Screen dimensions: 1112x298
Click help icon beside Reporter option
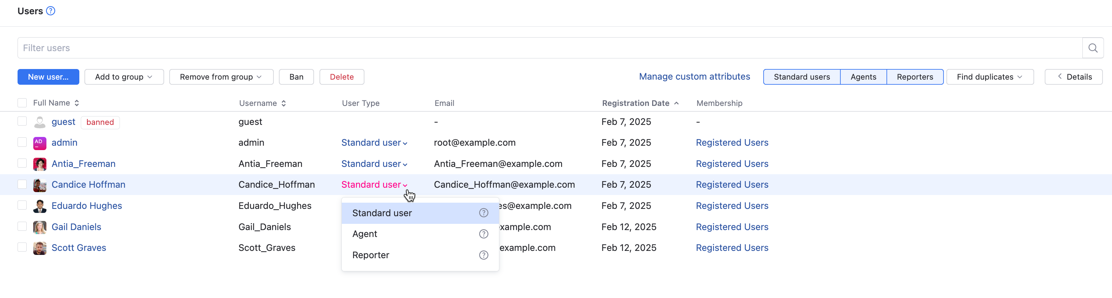click(x=484, y=255)
